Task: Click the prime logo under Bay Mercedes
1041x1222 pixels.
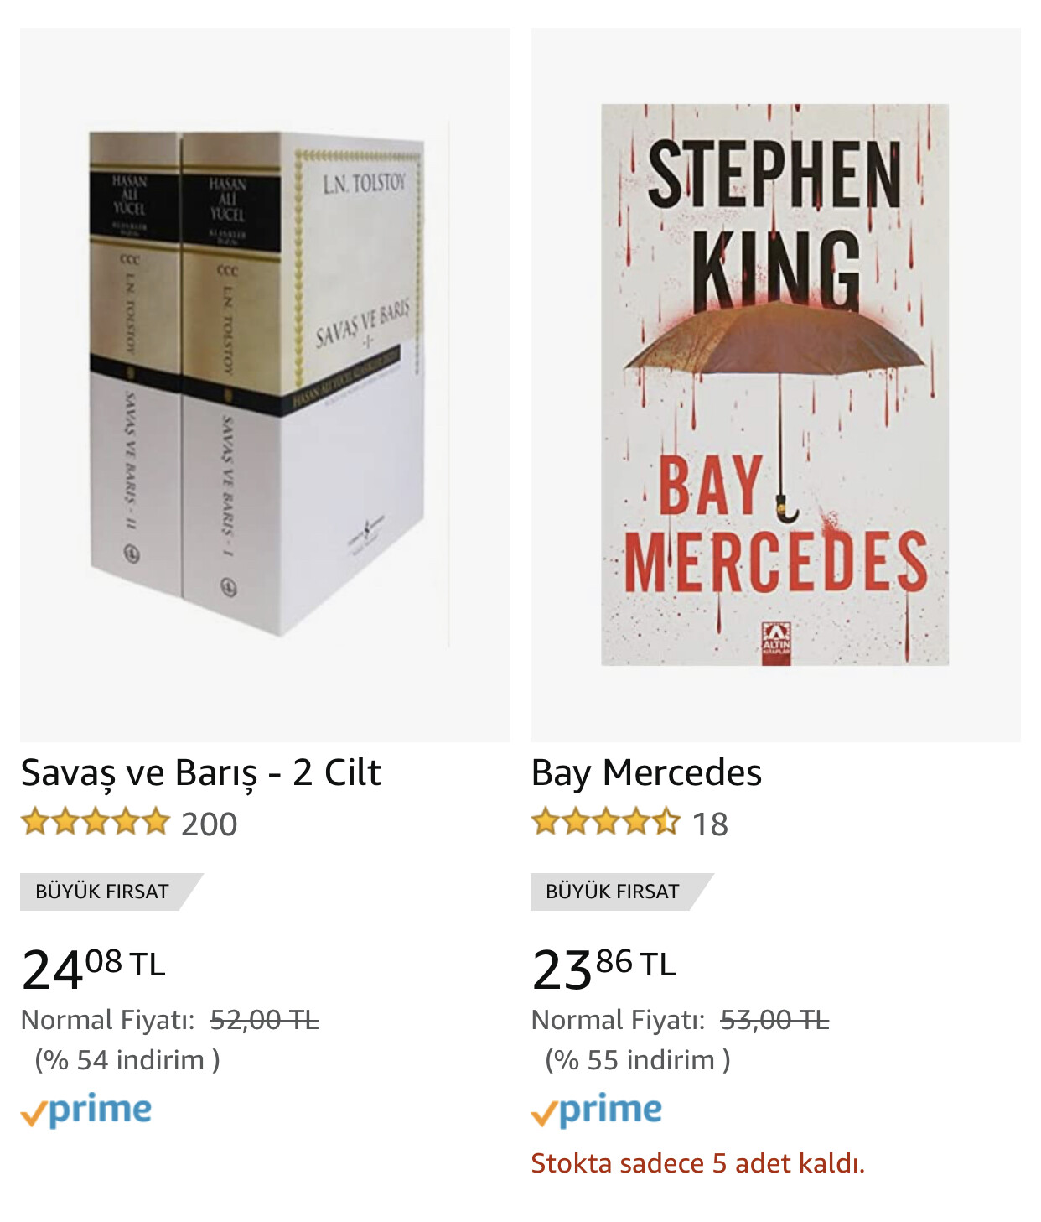Action: 597,1110
